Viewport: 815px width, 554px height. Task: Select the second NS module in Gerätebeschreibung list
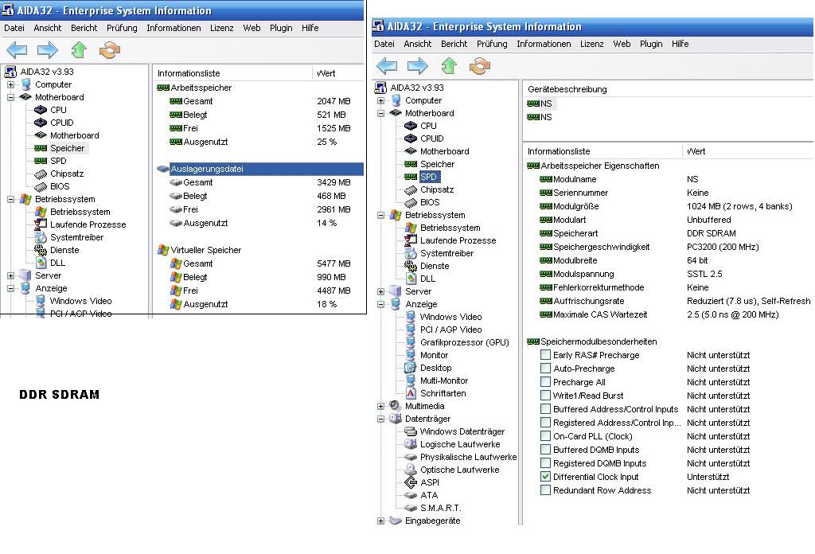[540, 117]
